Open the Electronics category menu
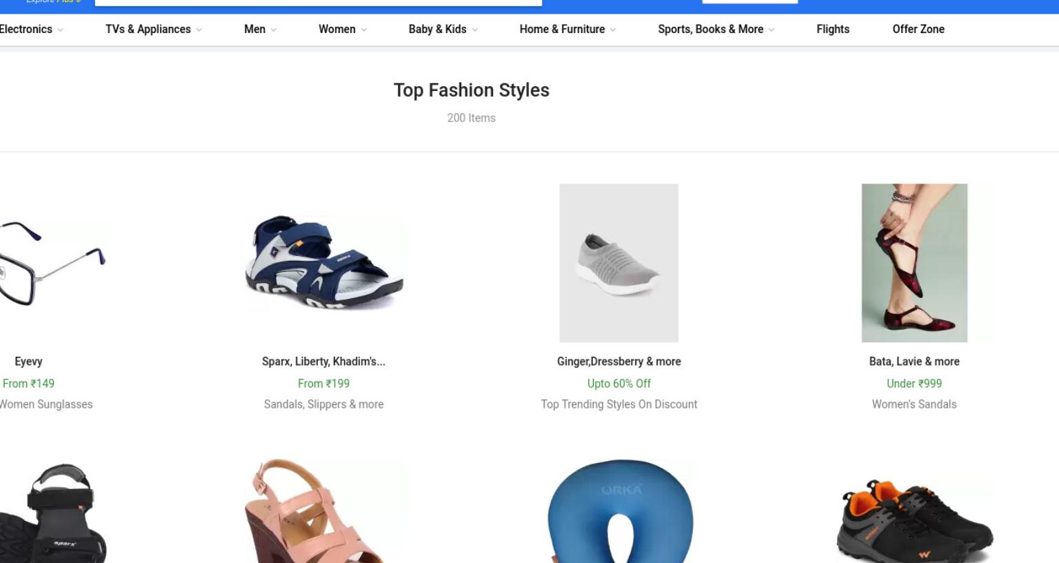Screen dimensions: 1059x563 (x=26, y=29)
